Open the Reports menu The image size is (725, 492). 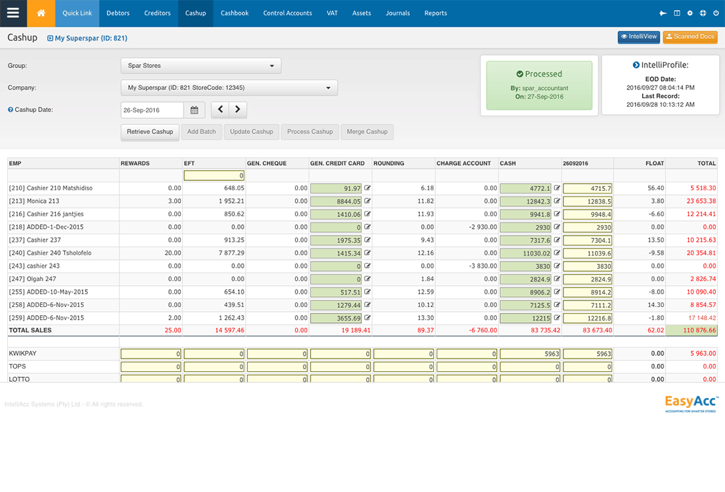(x=435, y=13)
